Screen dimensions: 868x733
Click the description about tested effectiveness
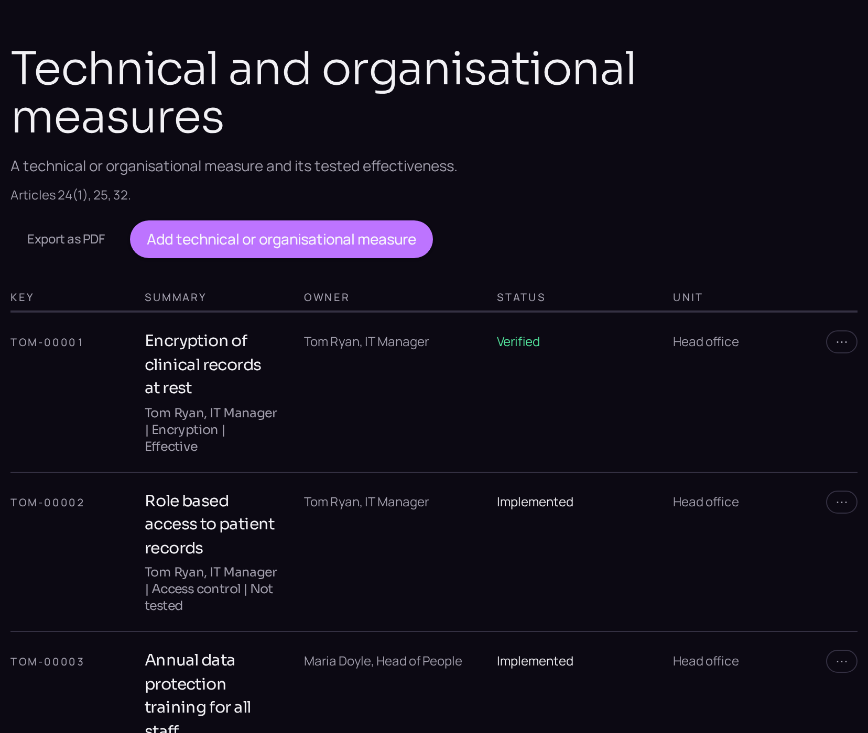click(x=234, y=166)
